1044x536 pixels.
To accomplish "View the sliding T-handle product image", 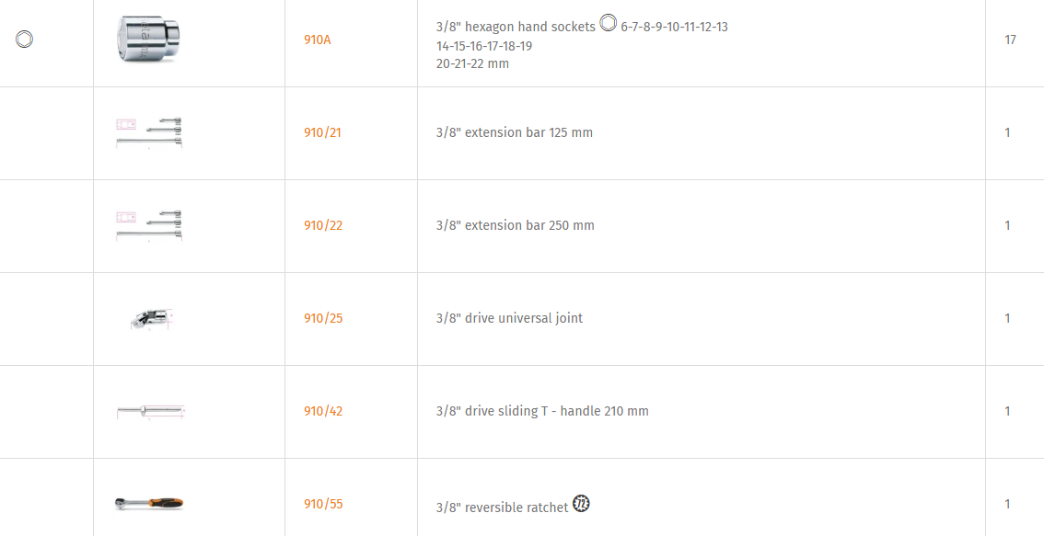I will pos(150,412).
